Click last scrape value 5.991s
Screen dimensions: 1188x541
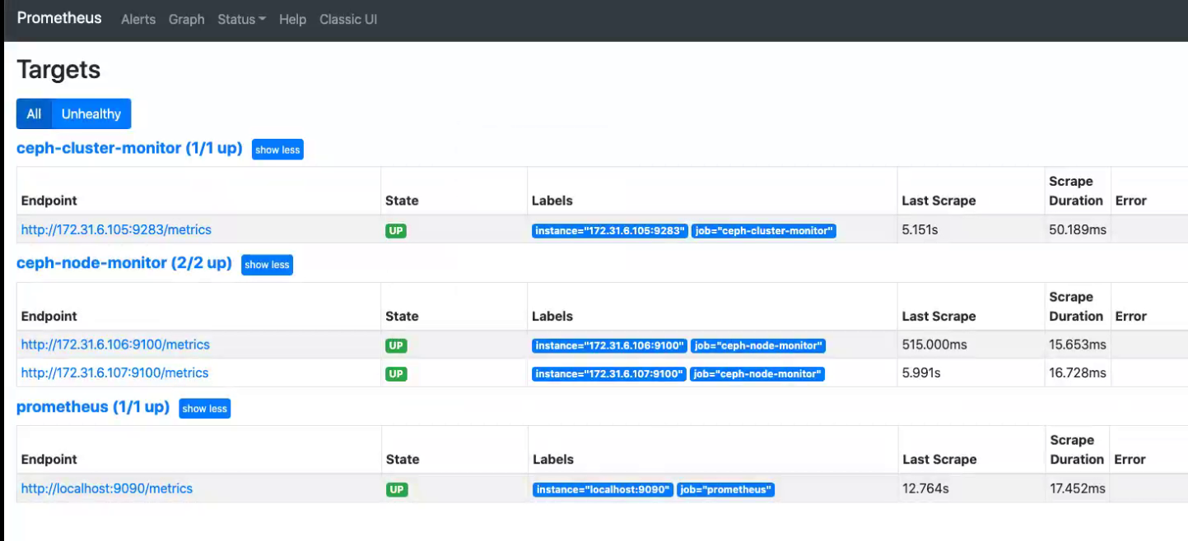(x=921, y=372)
